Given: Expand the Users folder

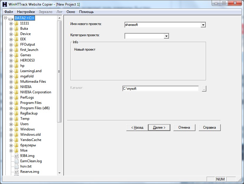Looking at the screenshot, I should pyautogui.click(x=11, y=124).
